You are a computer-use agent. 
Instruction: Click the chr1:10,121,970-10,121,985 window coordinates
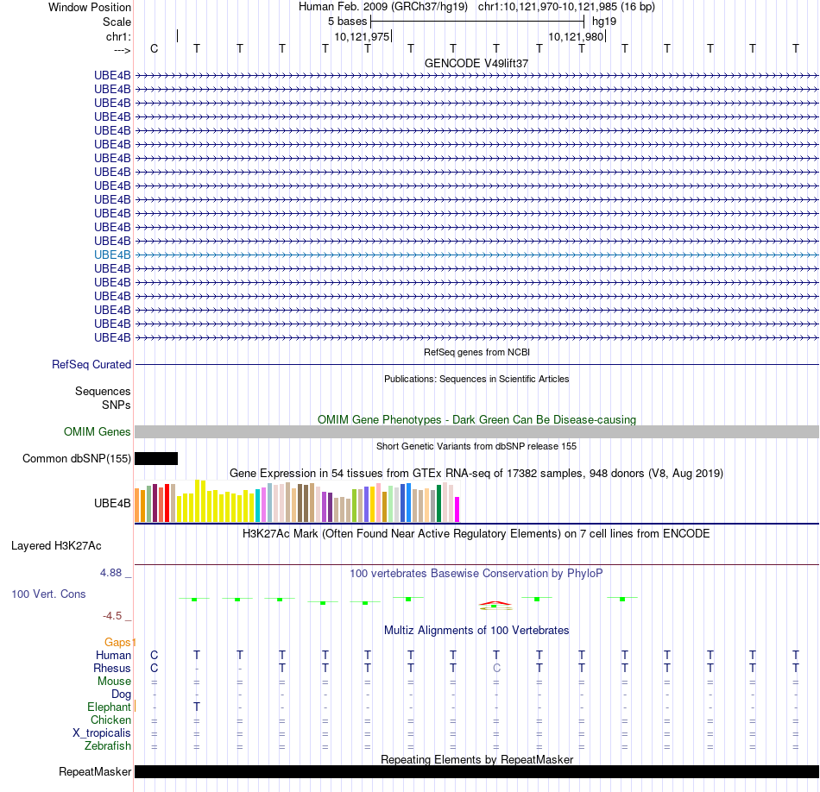point(566,7)
